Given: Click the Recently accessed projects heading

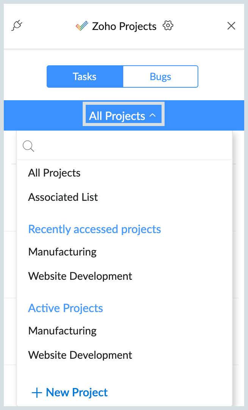Looking at the screenshot, I should click(x=94, y=229).
